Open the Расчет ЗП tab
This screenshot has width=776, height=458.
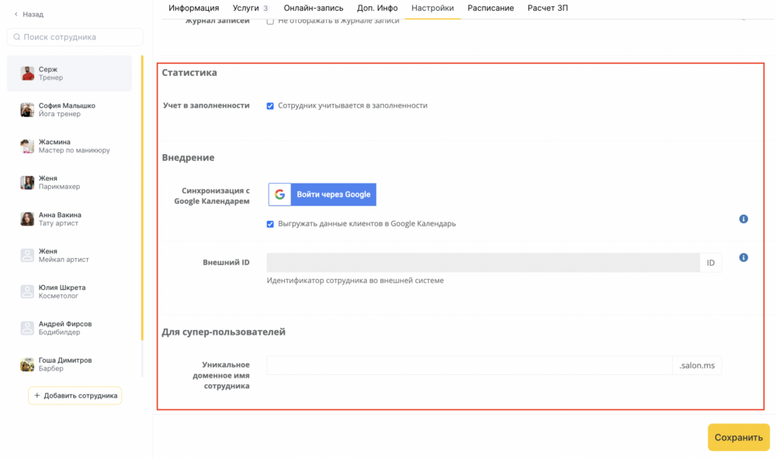547,8
